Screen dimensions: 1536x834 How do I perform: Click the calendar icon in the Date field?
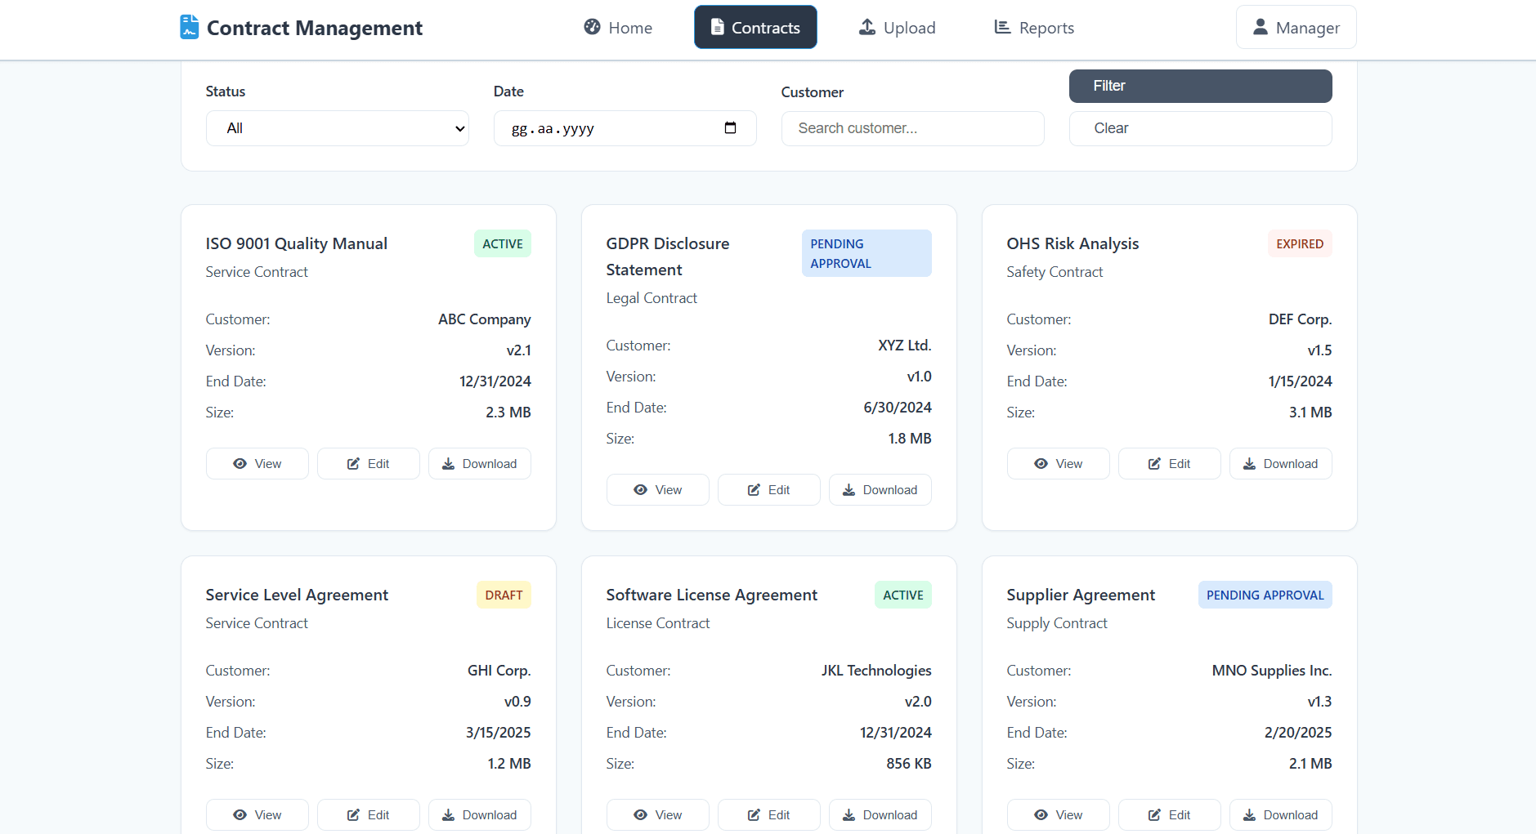[x=729, y=127]
